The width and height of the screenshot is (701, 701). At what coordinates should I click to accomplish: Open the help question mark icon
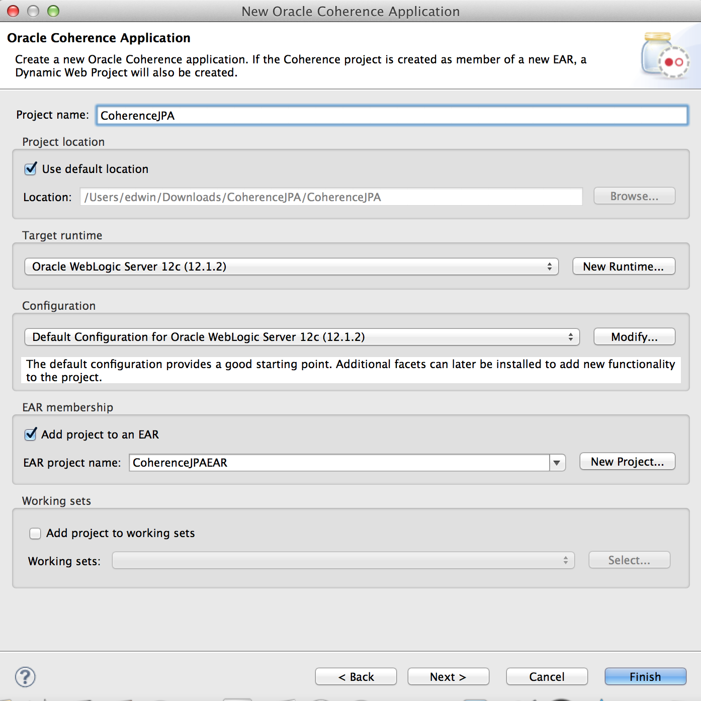25,677
